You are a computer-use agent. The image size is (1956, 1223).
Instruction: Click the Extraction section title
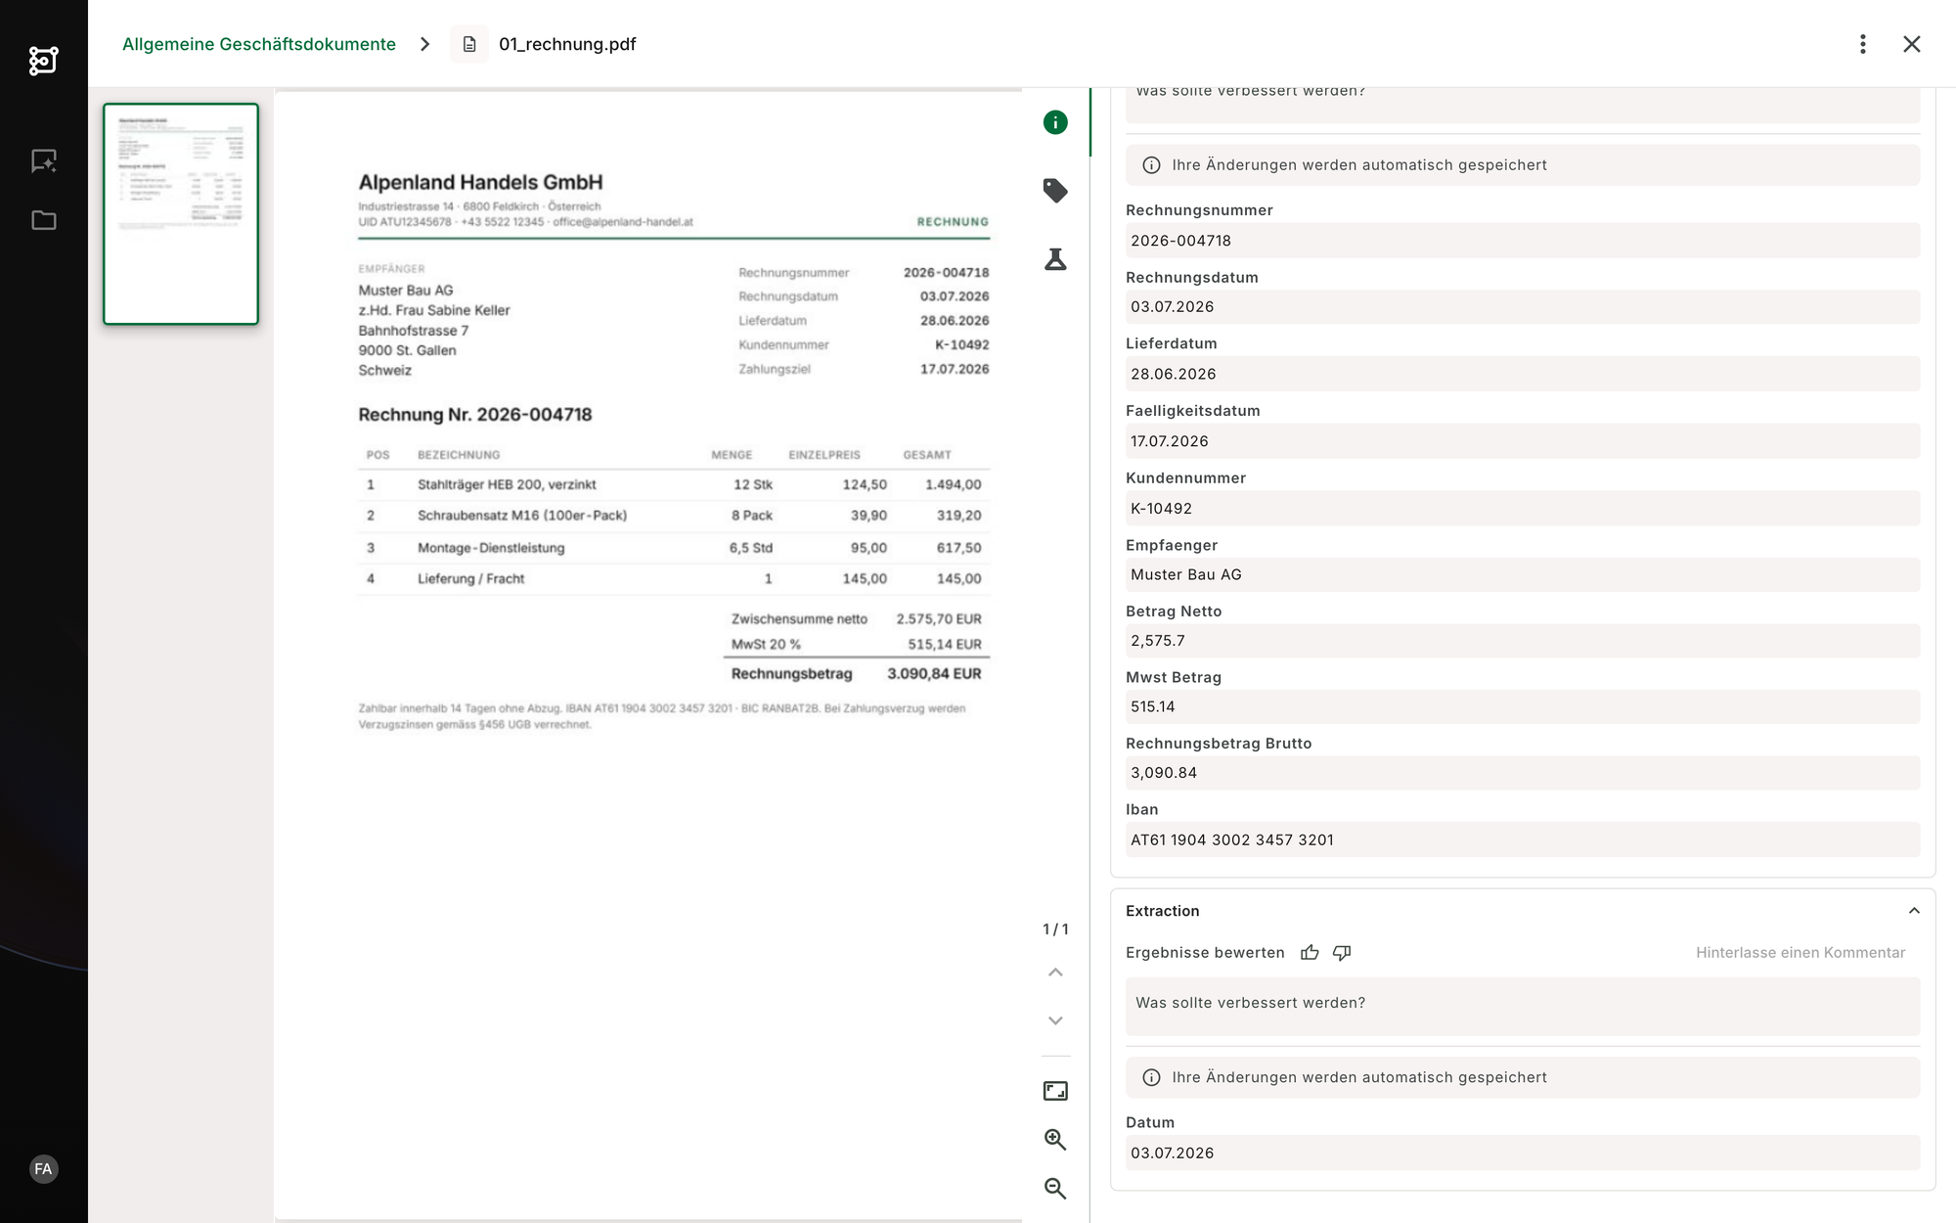coord(1162,911)
